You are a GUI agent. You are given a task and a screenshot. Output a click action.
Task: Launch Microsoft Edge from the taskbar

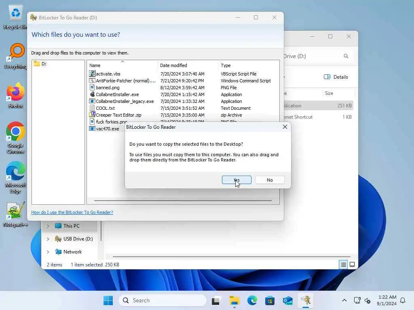click(x=252, y=300)
